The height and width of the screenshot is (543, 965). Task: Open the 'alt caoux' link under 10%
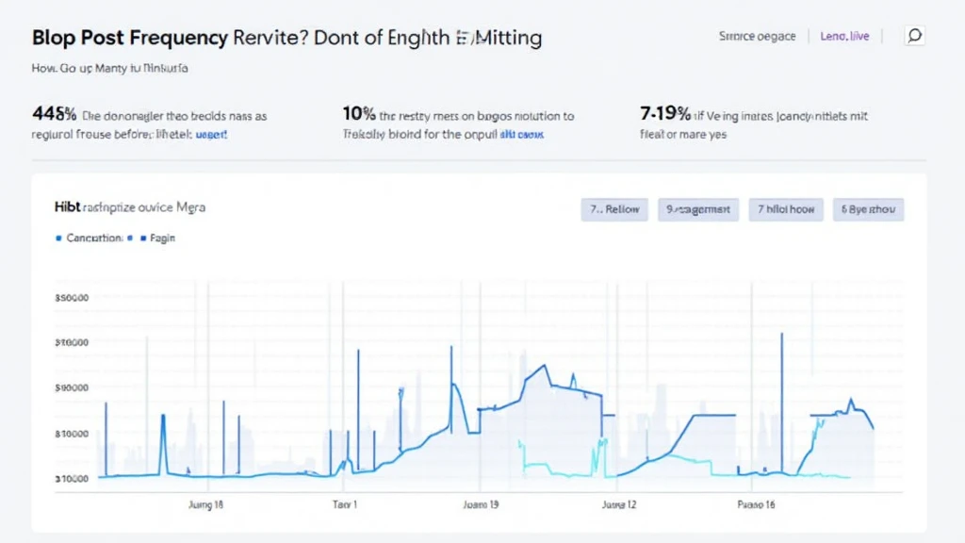[x=523, y=134]
